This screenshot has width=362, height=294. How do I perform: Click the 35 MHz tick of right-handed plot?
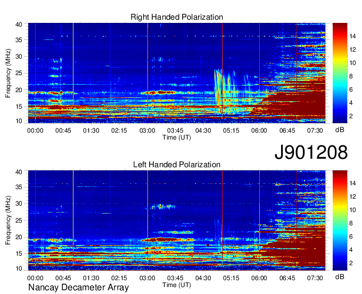[x=19, y=40]
